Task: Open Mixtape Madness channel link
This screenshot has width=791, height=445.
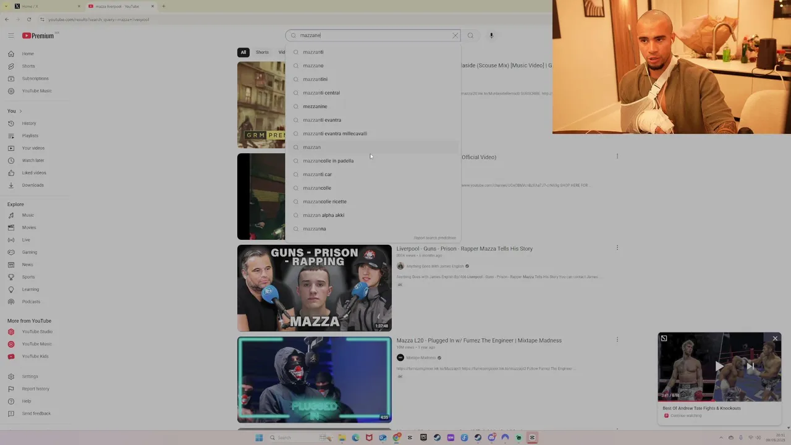Action: point(421,358)
